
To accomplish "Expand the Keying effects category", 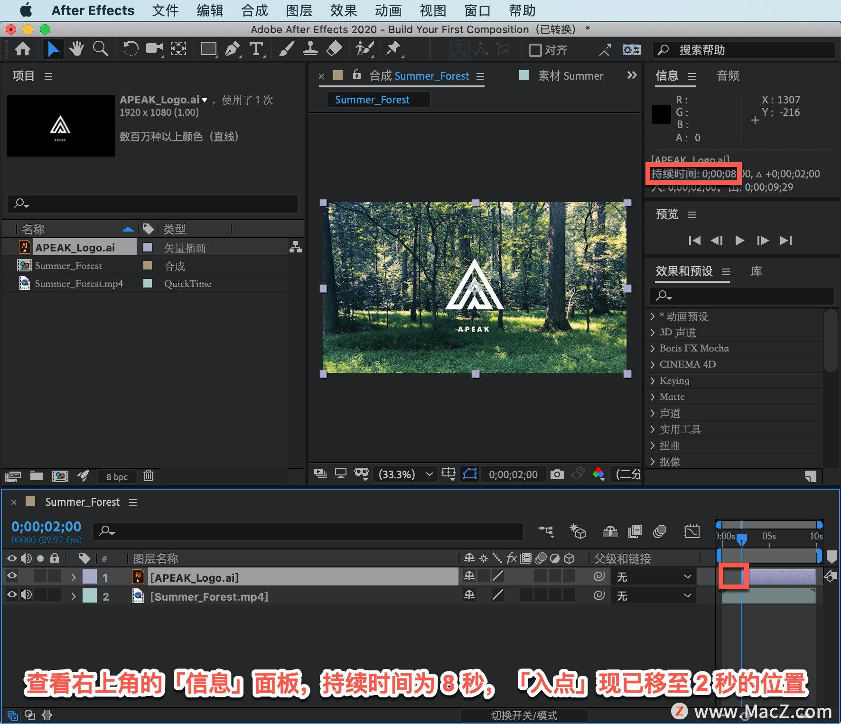I will click(653, 381).
